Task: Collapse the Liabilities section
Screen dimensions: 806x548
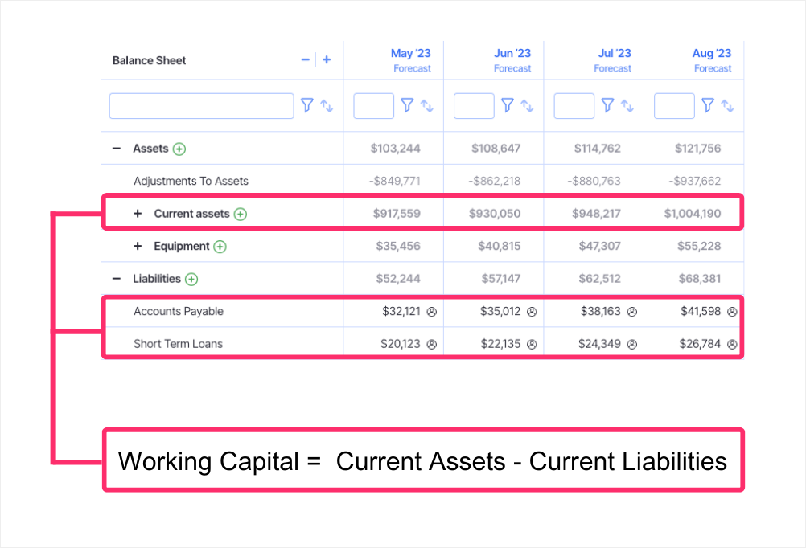Action: coord(117,279)
